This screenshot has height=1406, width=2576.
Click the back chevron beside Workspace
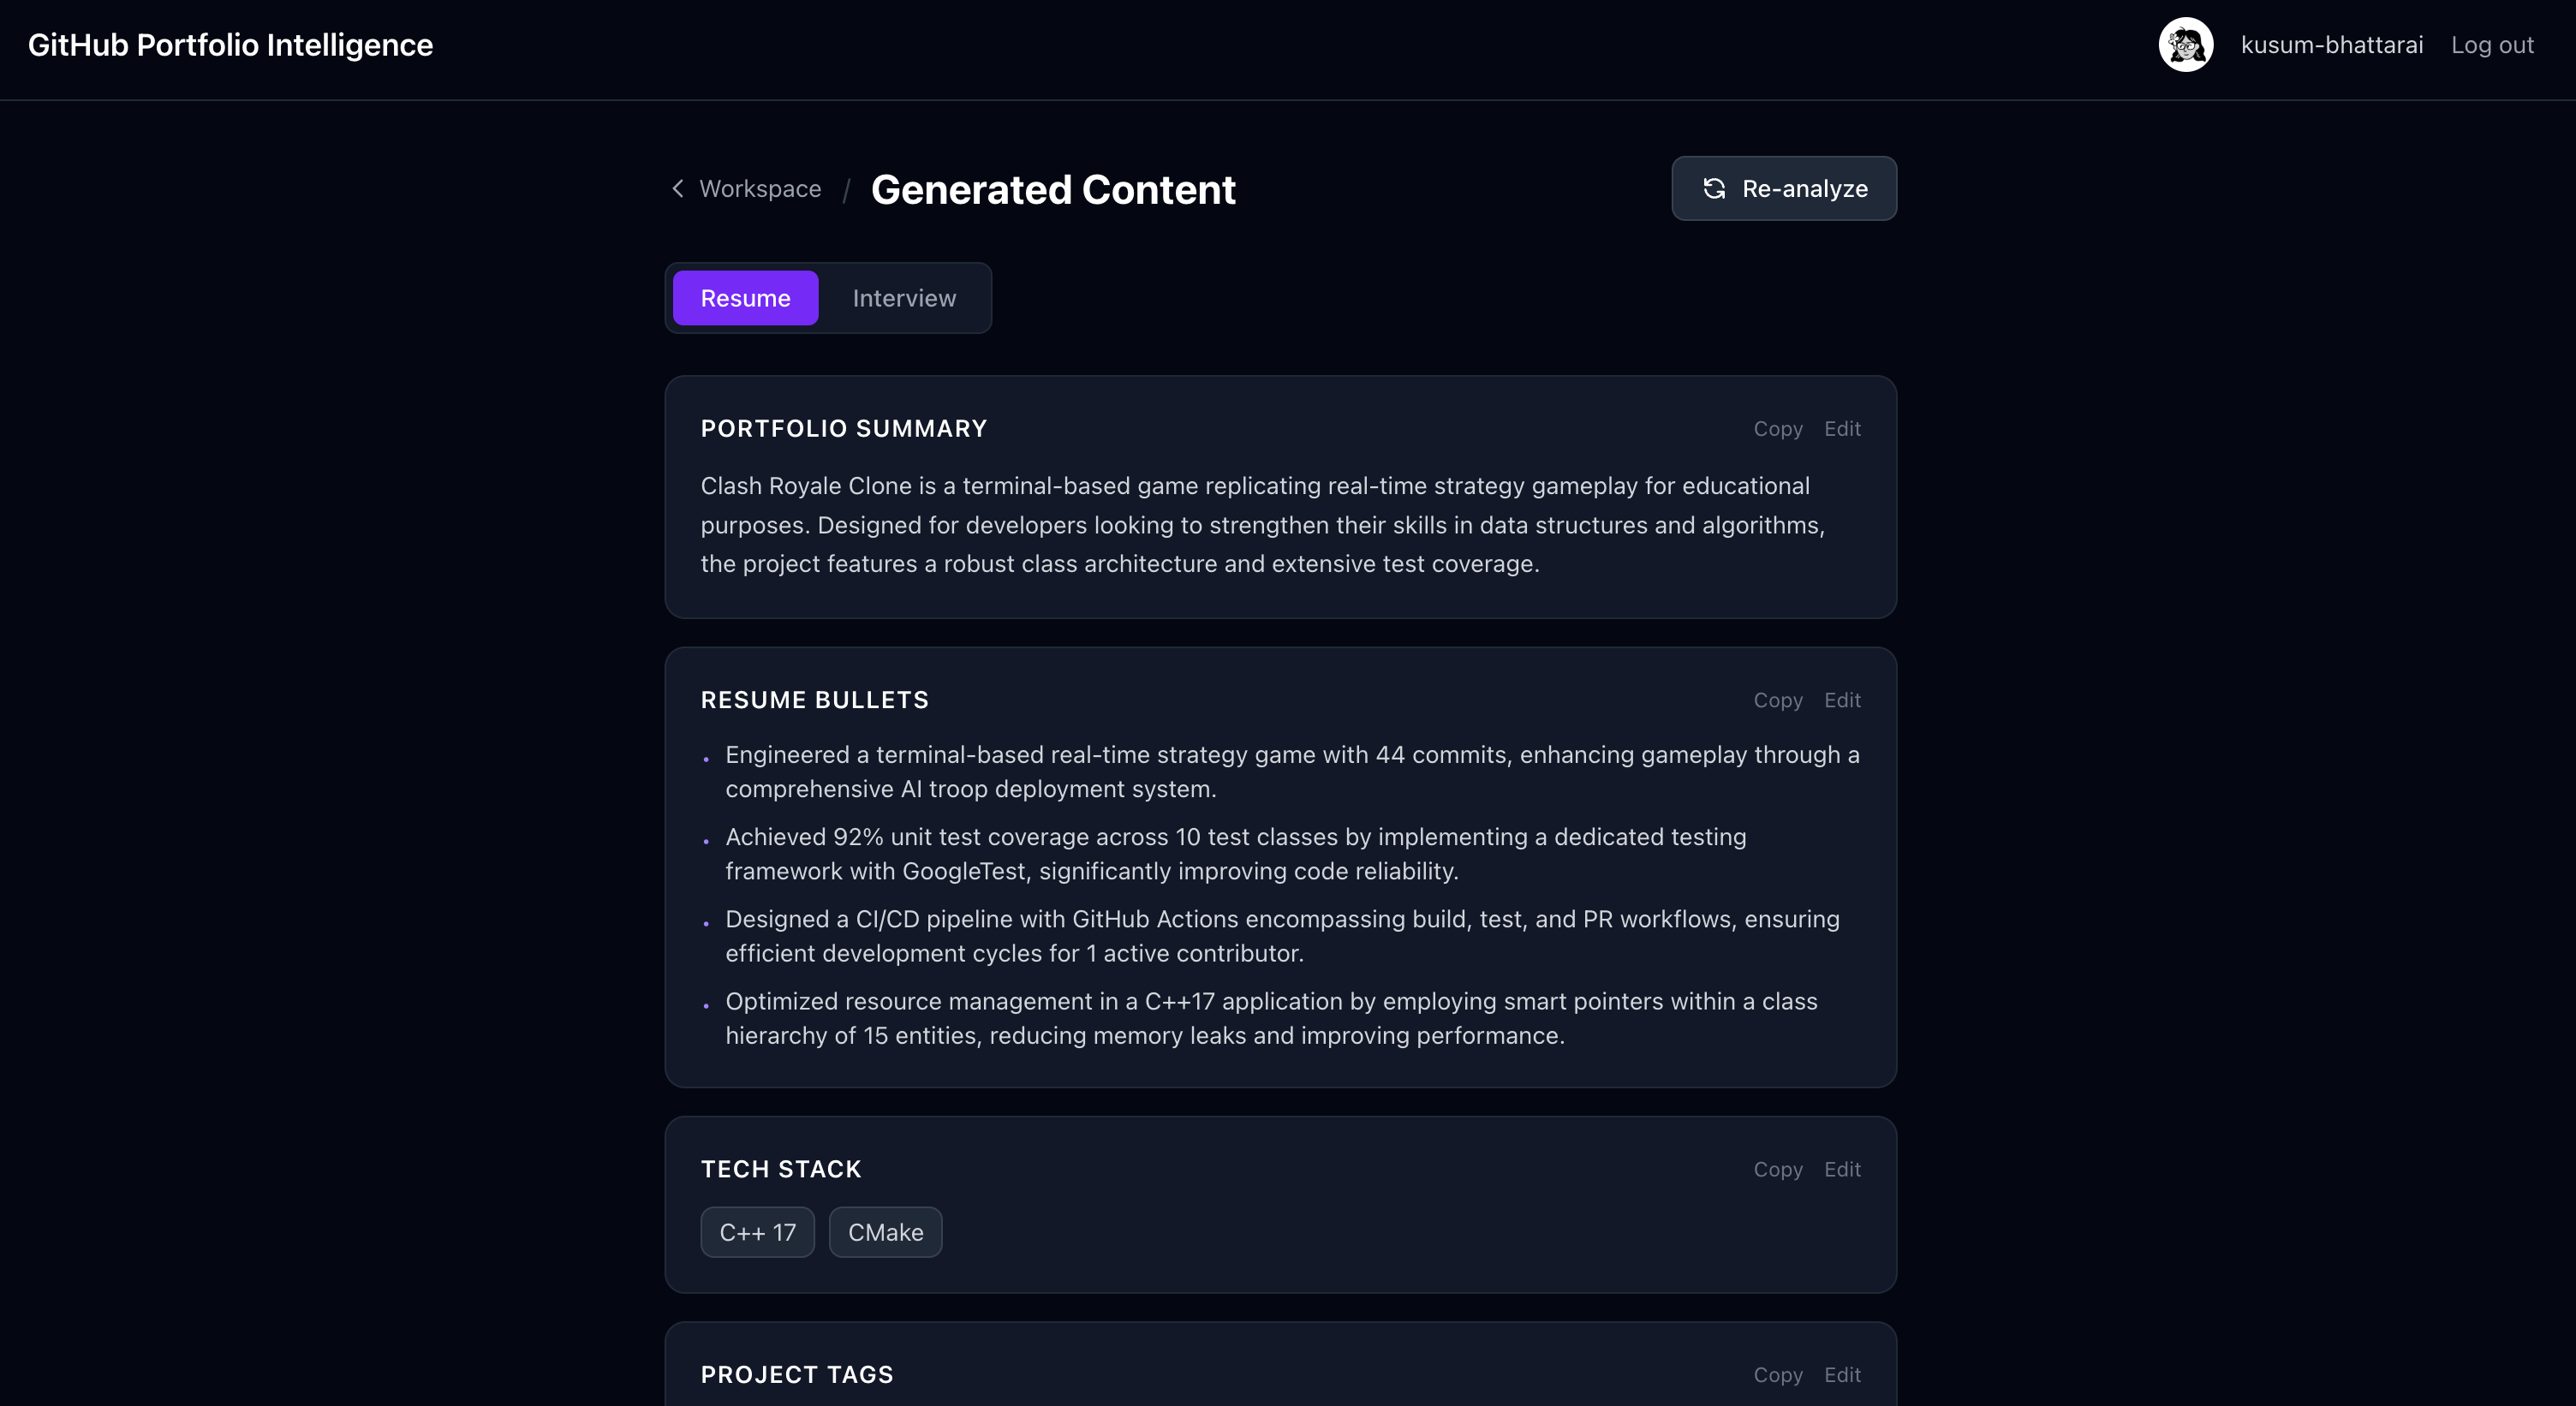coord(677,189)
